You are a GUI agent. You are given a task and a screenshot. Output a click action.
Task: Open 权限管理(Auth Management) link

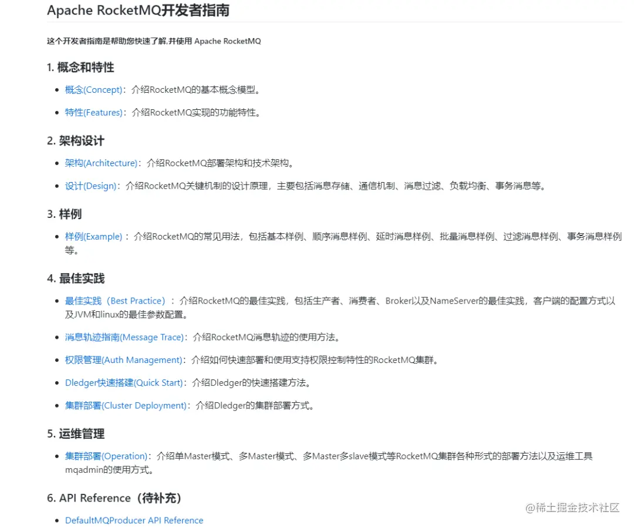[x=123, y=360]
